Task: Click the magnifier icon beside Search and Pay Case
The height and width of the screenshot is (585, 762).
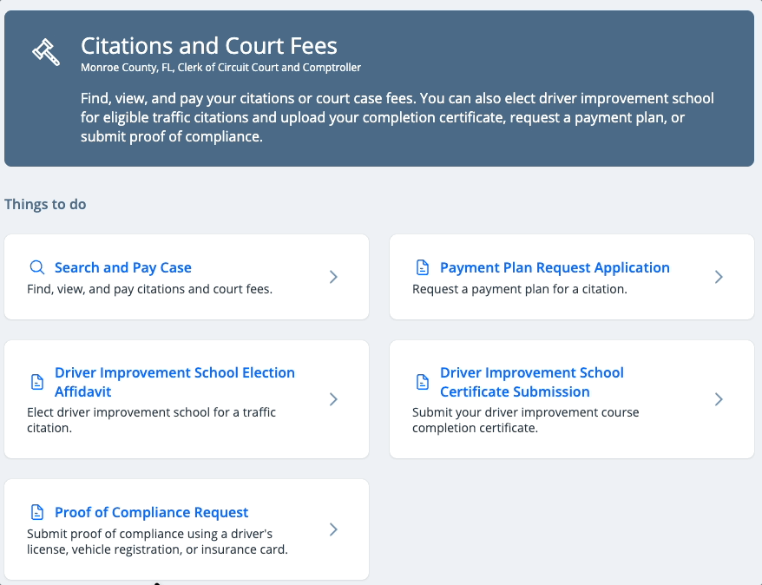Action: pos(36,267)
